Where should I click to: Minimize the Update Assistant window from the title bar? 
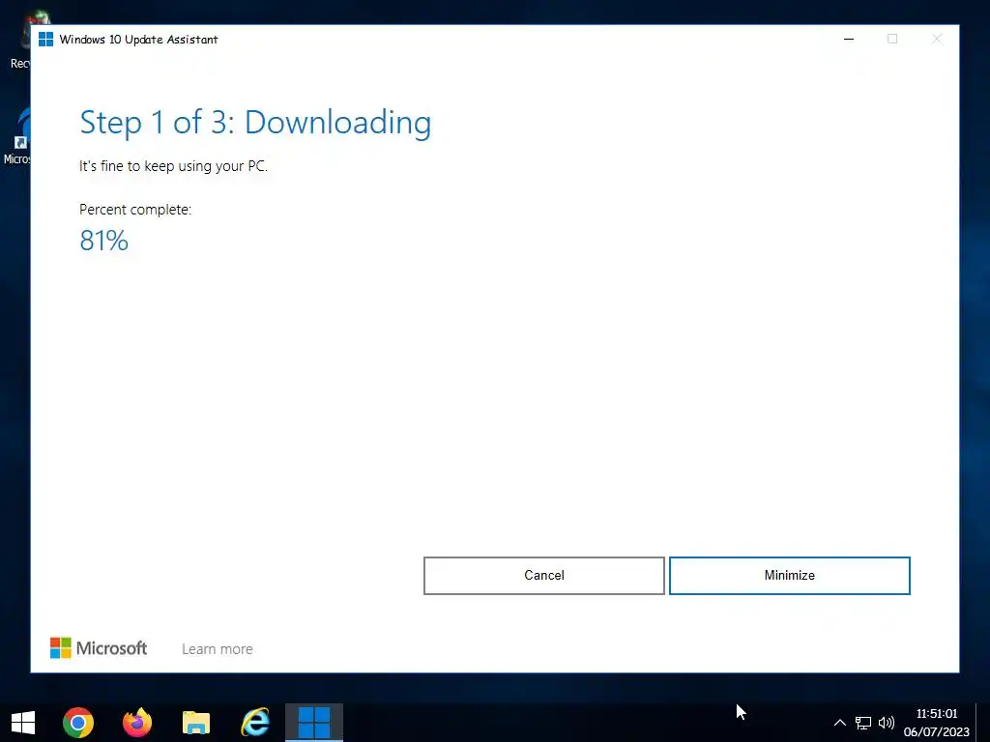[849, 39]
